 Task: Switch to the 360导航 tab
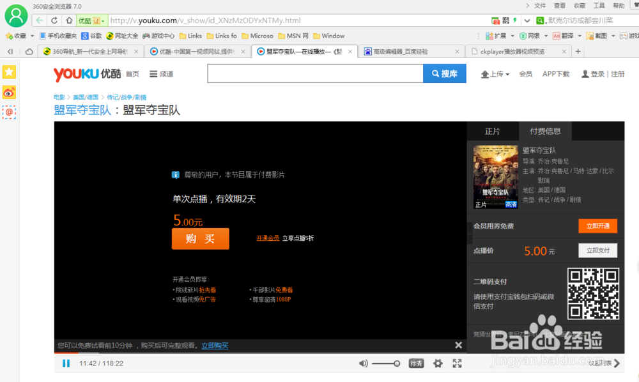click(x=91, y=51)
